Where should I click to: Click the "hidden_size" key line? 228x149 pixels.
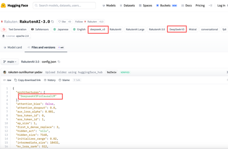(x=32, y=135)
